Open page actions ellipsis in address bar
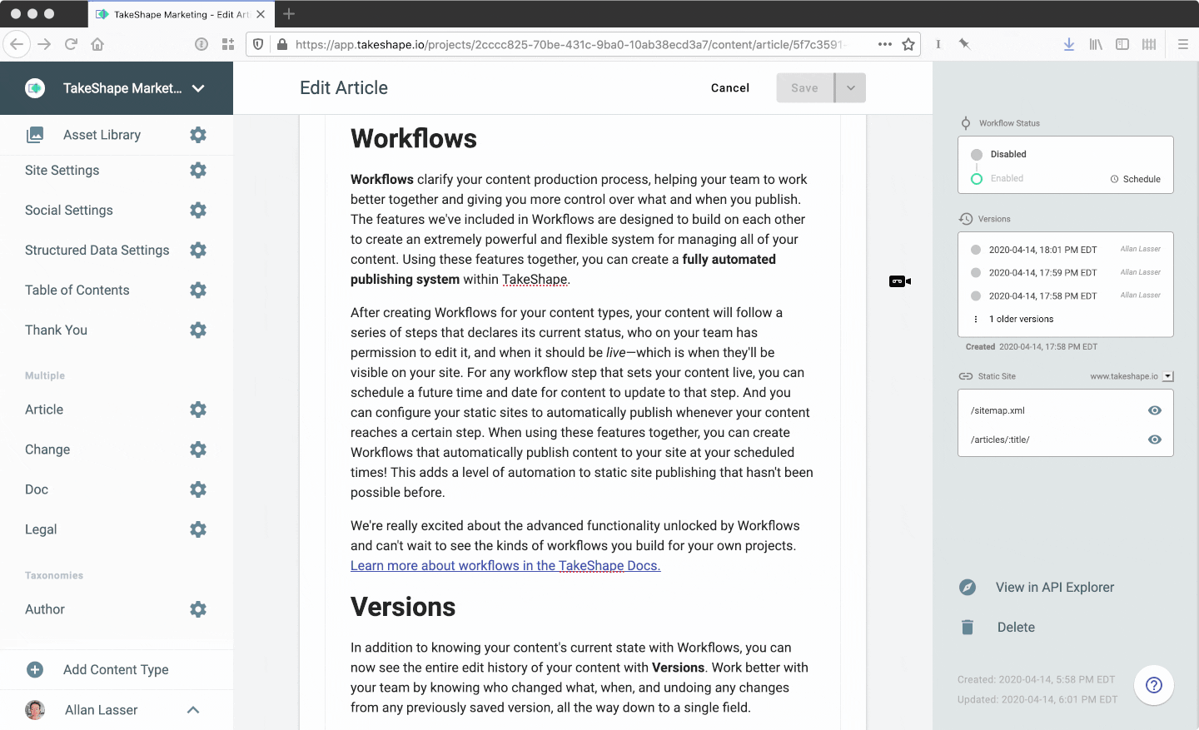 [885, 44]
